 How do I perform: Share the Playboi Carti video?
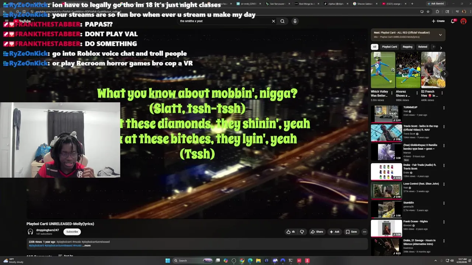click(317, 232)
